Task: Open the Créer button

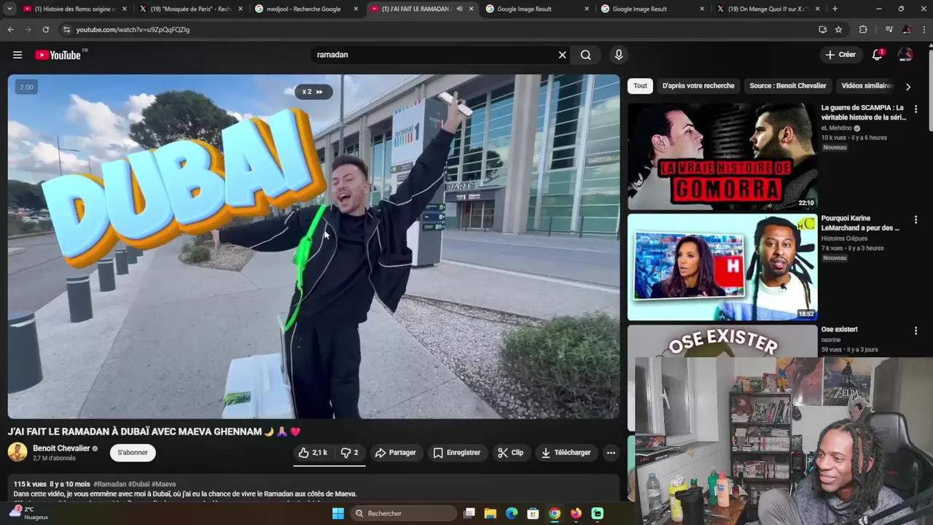Action: tap(840, 55)
